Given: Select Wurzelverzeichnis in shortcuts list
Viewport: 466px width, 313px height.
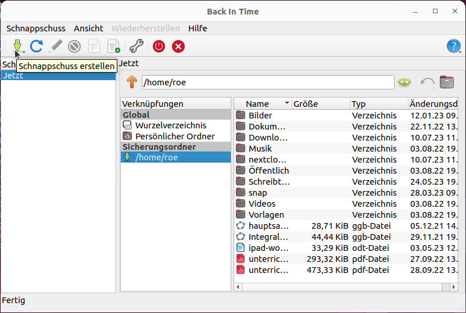Looking at the screenshot, I should coord(170,125).
